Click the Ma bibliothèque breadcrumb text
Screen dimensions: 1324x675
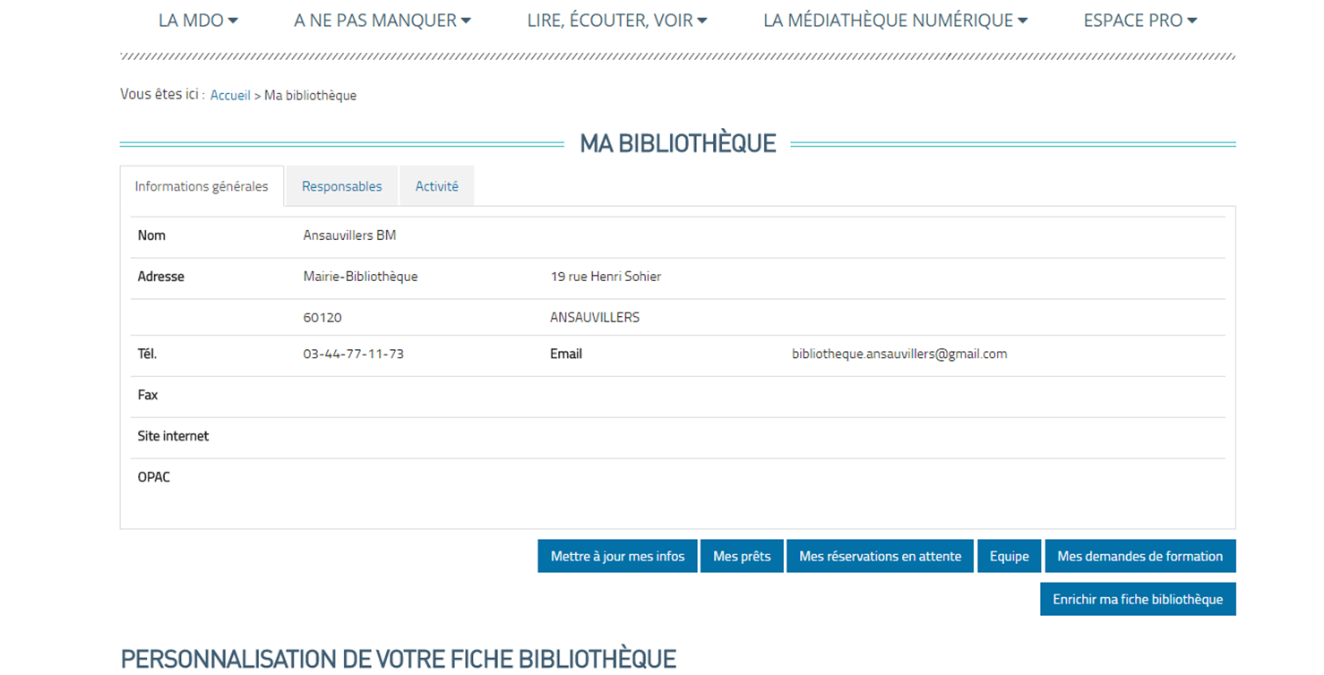[310, 95]
